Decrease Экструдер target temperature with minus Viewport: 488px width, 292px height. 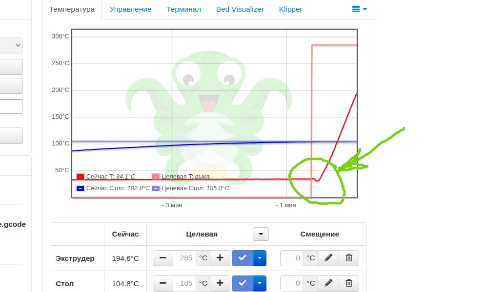[163, 258]
